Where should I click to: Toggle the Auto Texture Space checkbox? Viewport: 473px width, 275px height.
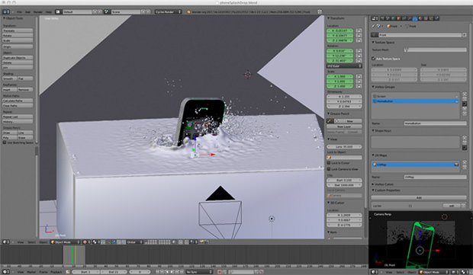374,59
